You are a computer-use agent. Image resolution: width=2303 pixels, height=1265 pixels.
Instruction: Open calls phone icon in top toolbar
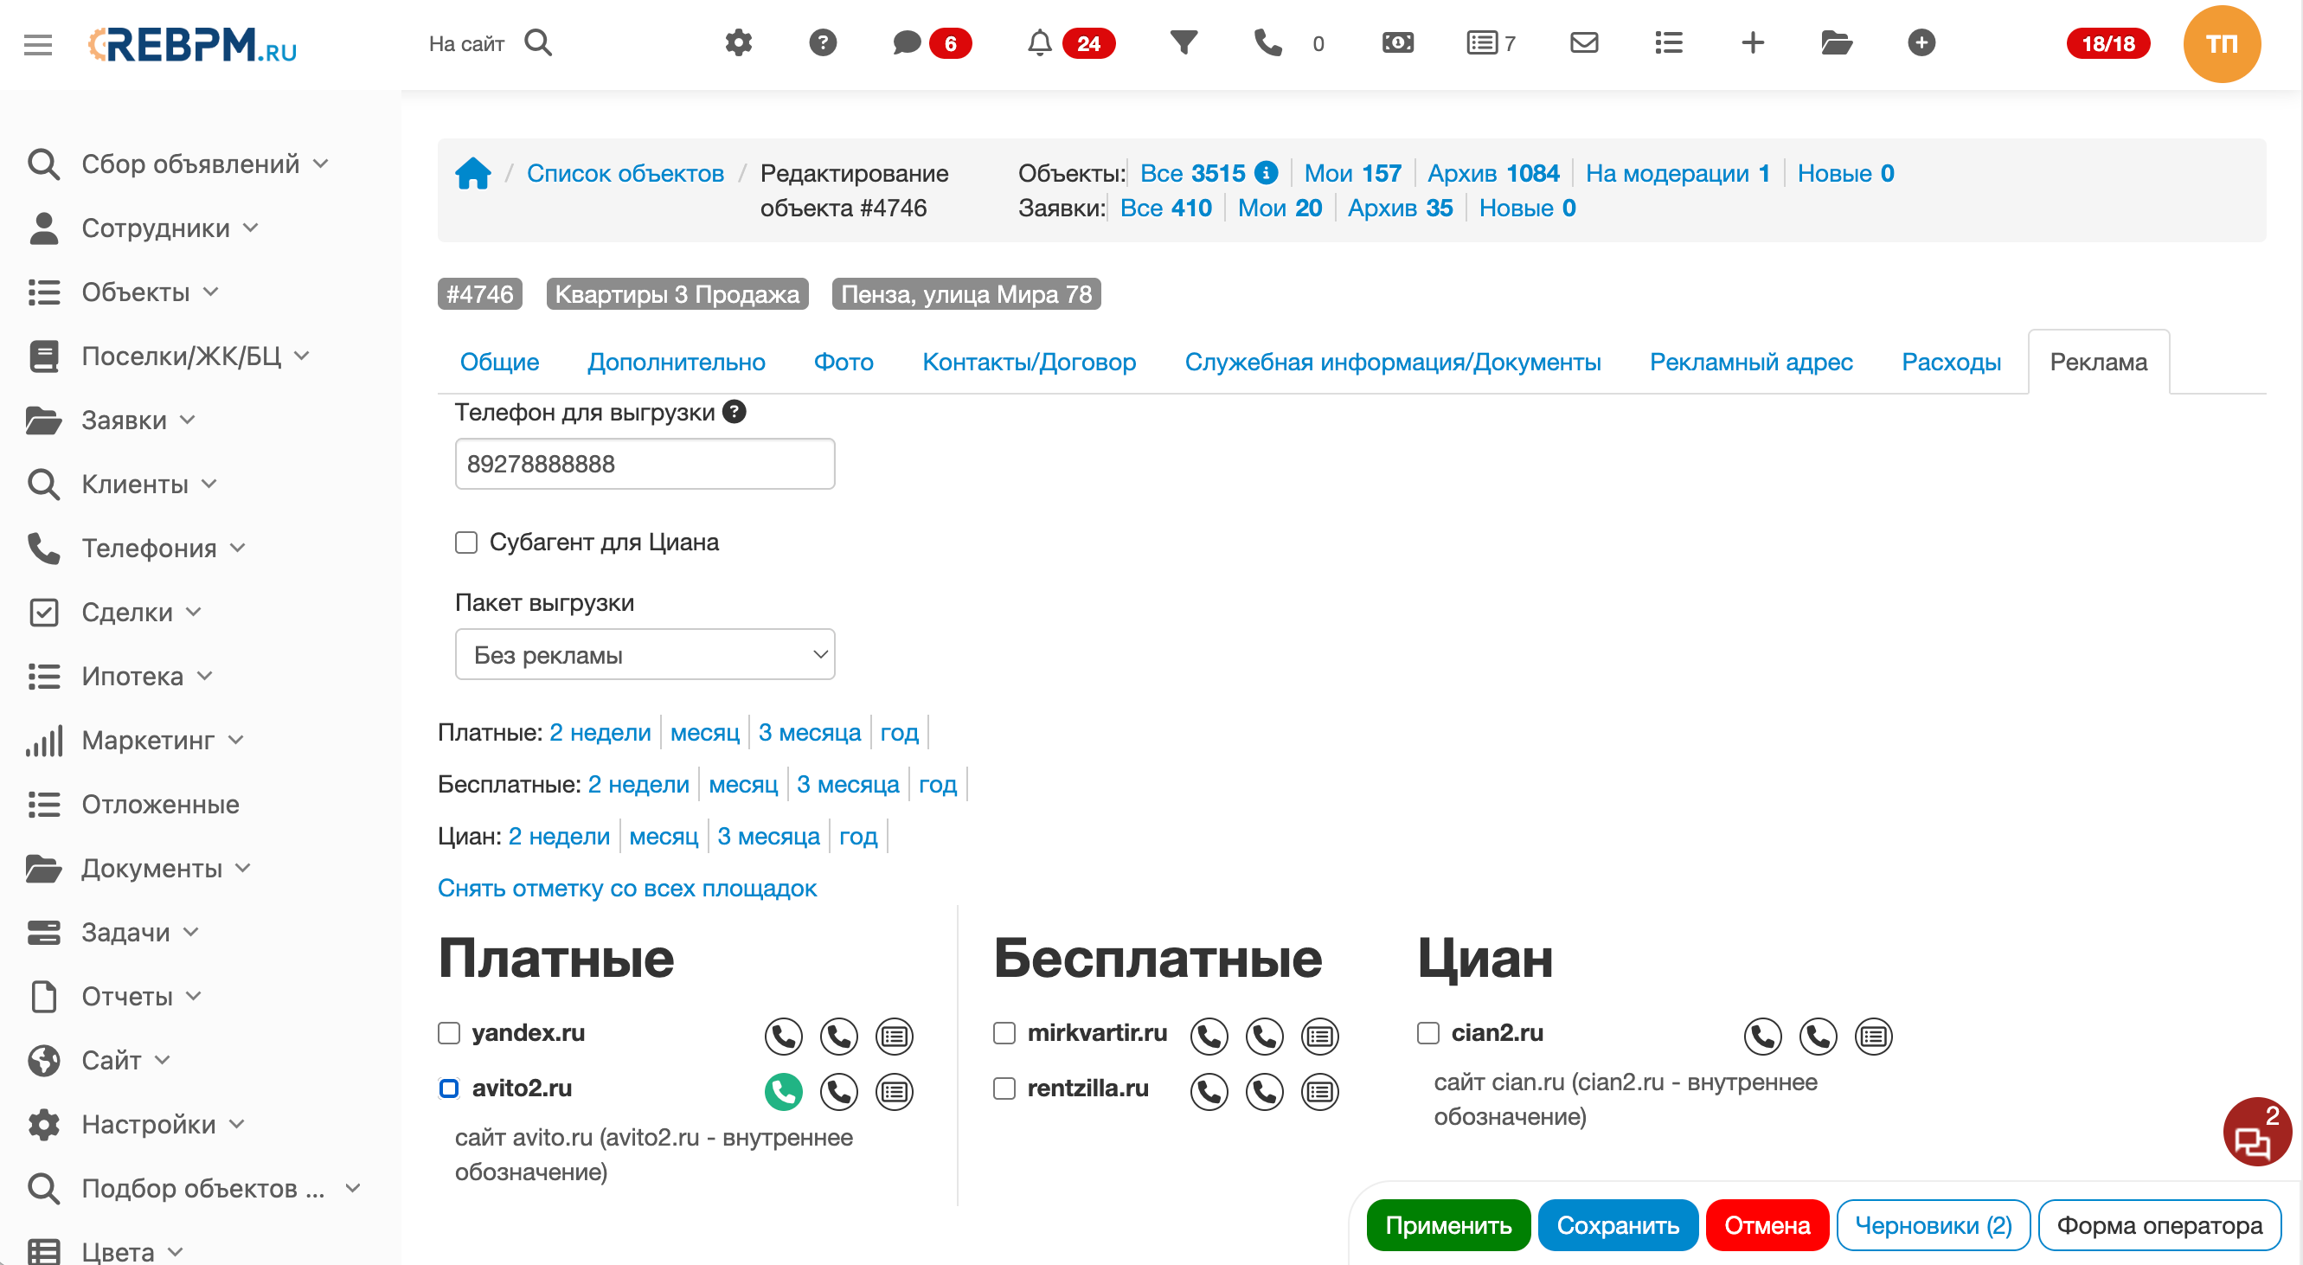click(1267, 43)
